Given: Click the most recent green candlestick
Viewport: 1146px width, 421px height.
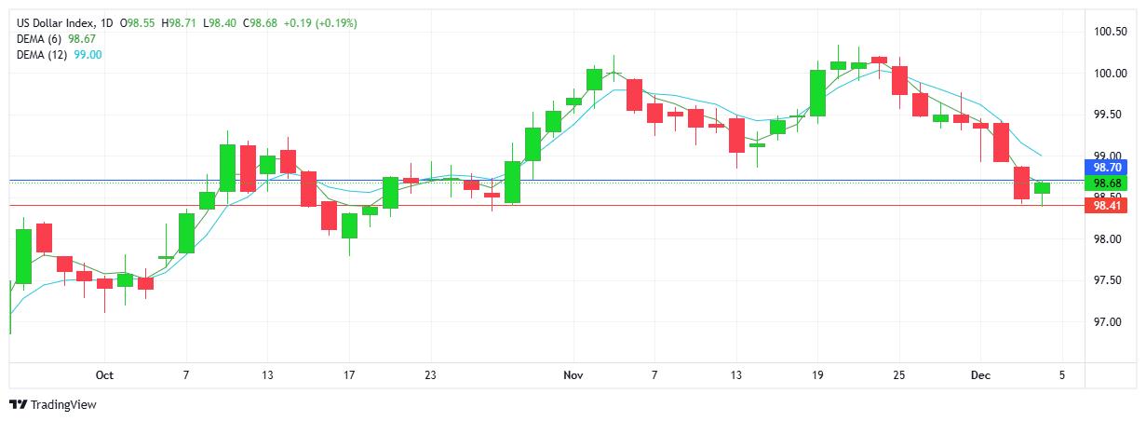Looking at the screenshot, I should (1042, 188).
